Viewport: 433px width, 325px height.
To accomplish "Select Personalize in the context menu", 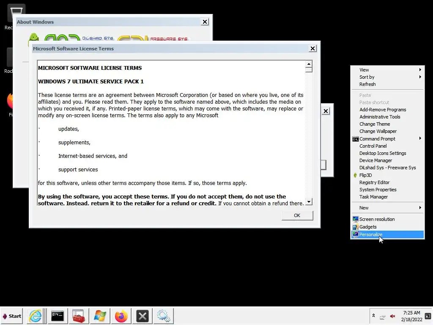I will click(388, 234).
